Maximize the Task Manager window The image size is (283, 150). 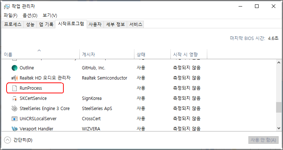(257, 6)
